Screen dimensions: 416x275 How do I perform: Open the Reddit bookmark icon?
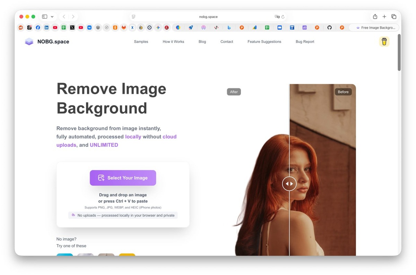21,27
